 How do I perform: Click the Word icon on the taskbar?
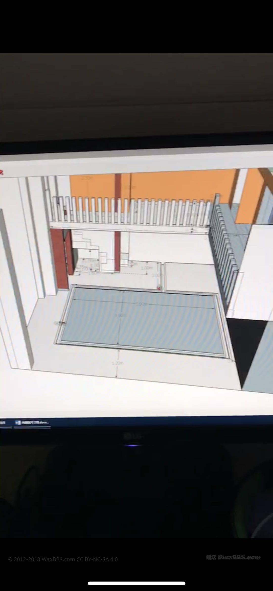point(18,422)
